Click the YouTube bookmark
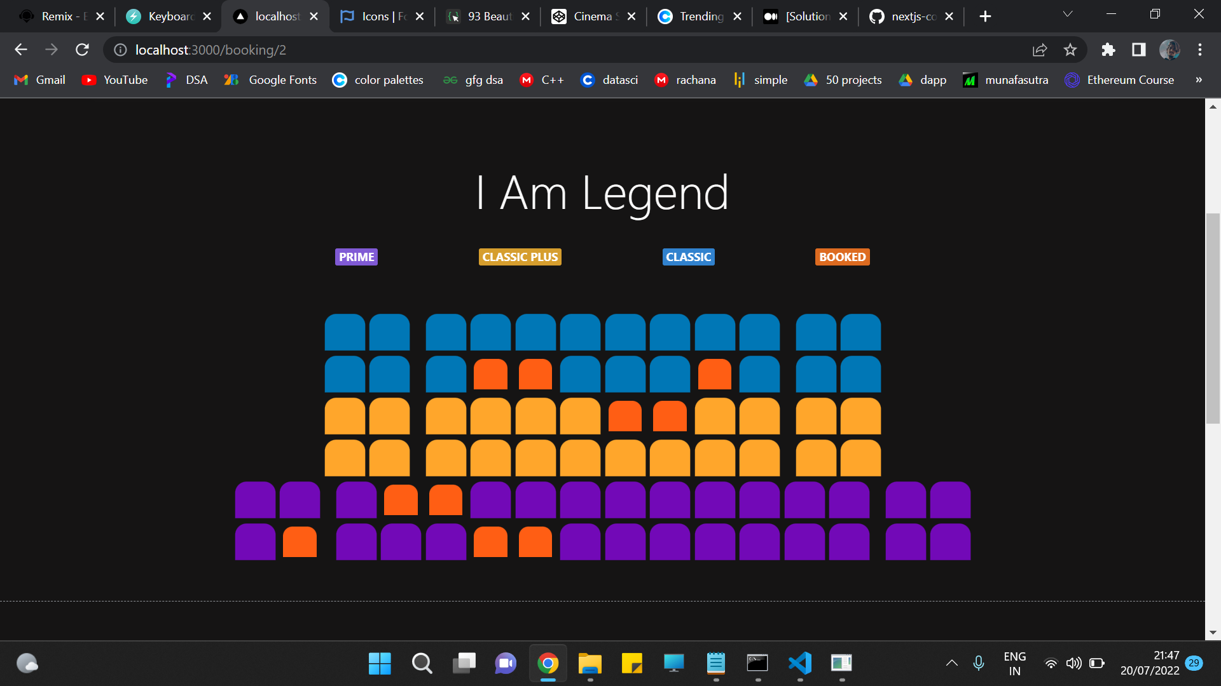 [115, 80]
